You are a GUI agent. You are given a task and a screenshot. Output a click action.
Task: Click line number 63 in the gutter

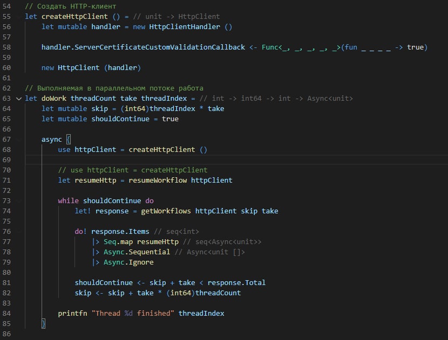(6, 99)
